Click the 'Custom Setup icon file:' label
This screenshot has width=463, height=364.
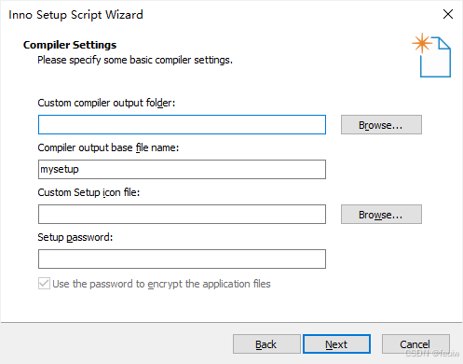[x=89, y=192]
